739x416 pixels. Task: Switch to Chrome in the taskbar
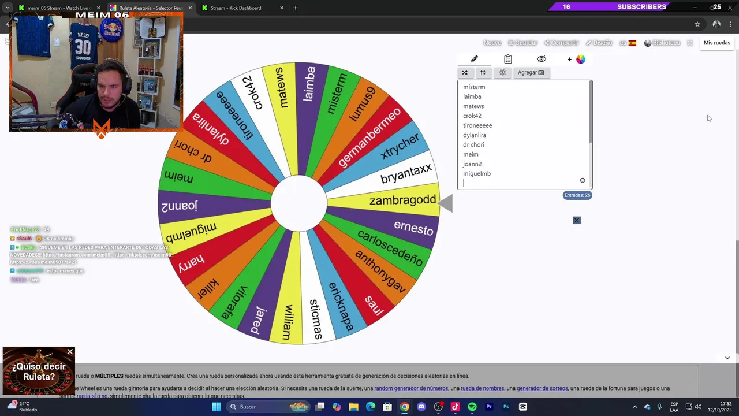click(405, 407)
